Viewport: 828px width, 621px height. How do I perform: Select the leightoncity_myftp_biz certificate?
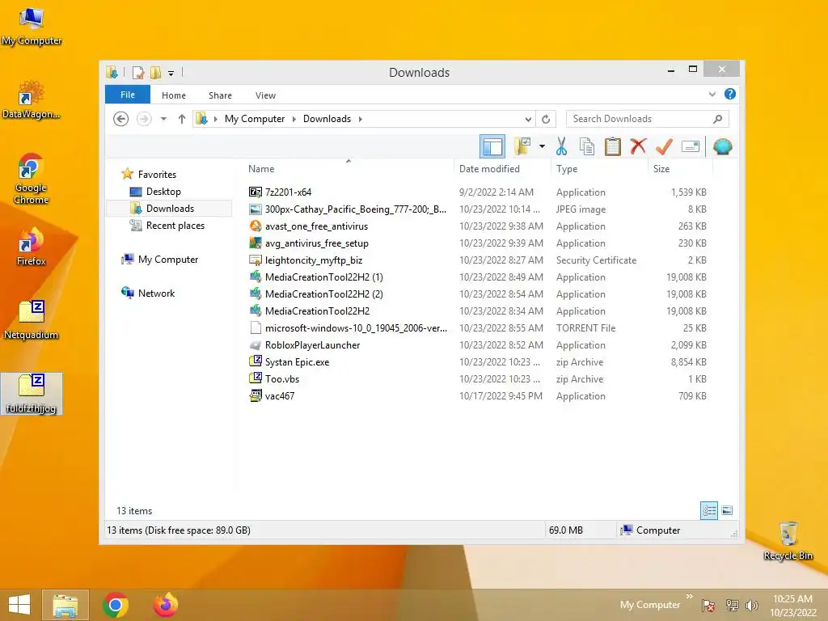point(478,260)
